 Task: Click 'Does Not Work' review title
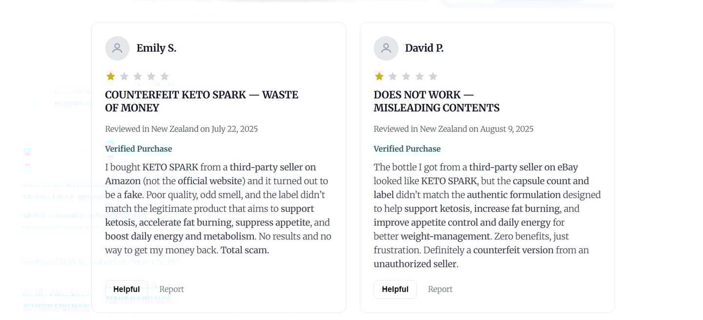[436, 101]
